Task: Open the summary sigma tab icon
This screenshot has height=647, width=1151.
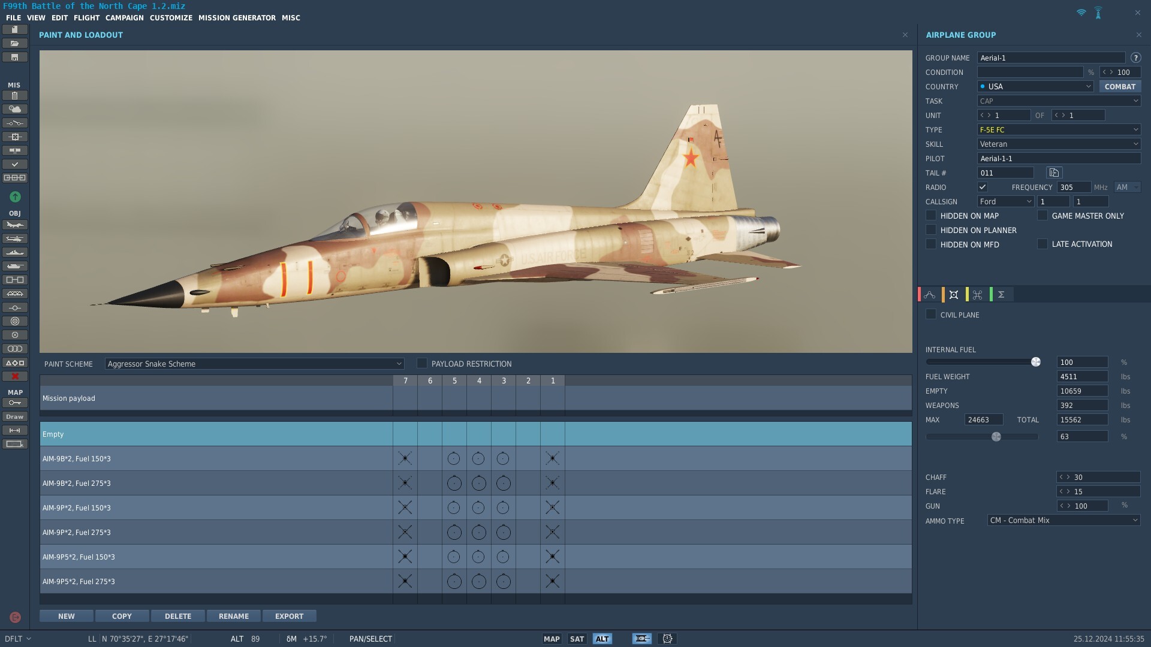Action: click(x=1001, y=295)
